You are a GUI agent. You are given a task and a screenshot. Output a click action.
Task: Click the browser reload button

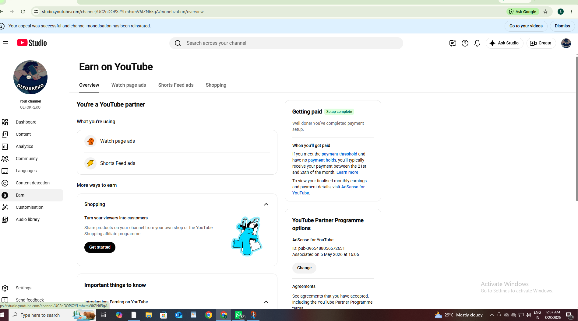pos(23,12)
